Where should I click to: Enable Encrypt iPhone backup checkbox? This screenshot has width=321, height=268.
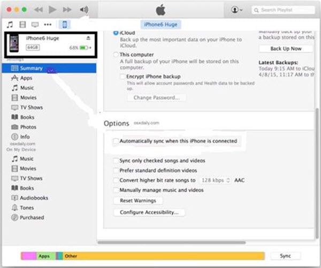tap(123, 76)
